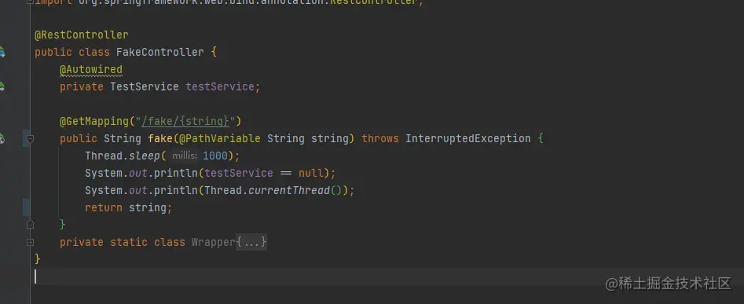Click the @PathVariable annotation
This screenshot has width=744, height=304.
(220, 138)
